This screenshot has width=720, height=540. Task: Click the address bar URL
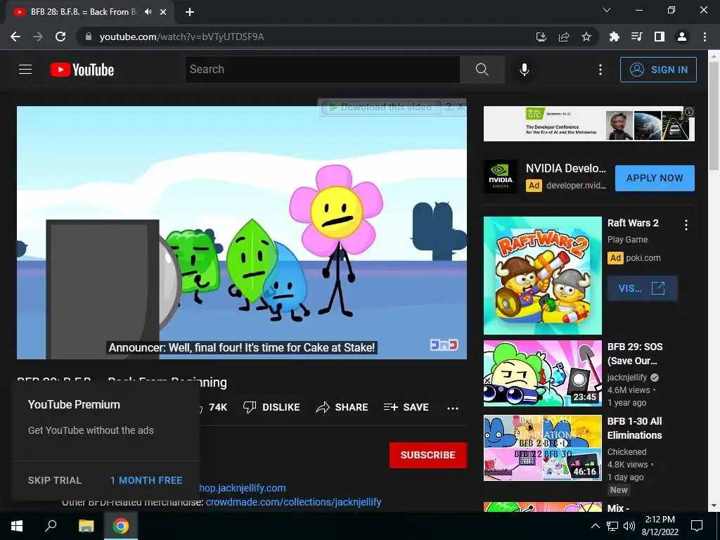(182, 37)
